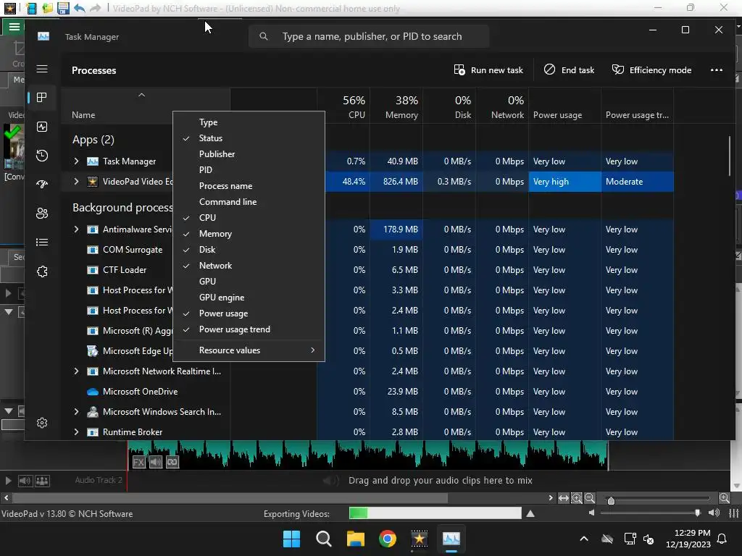742x556 pixels.
Task: Select Processes page icon in sidebar
Action: click(42, 98)
